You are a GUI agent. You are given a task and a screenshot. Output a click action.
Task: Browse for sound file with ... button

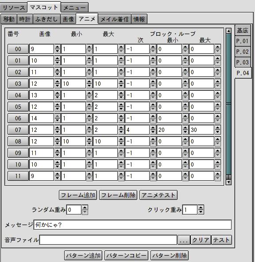point(184,240)
